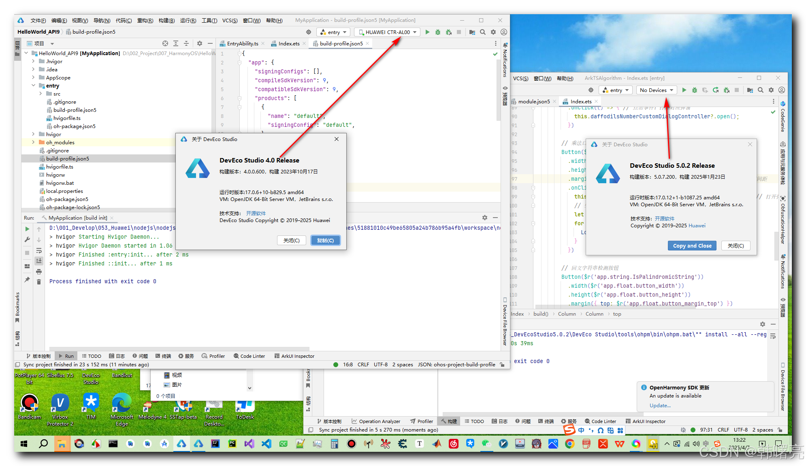This screenshot has width=806, height=466.
Task: Toggle the Bookmarks side panel
Action: point(17,306)
